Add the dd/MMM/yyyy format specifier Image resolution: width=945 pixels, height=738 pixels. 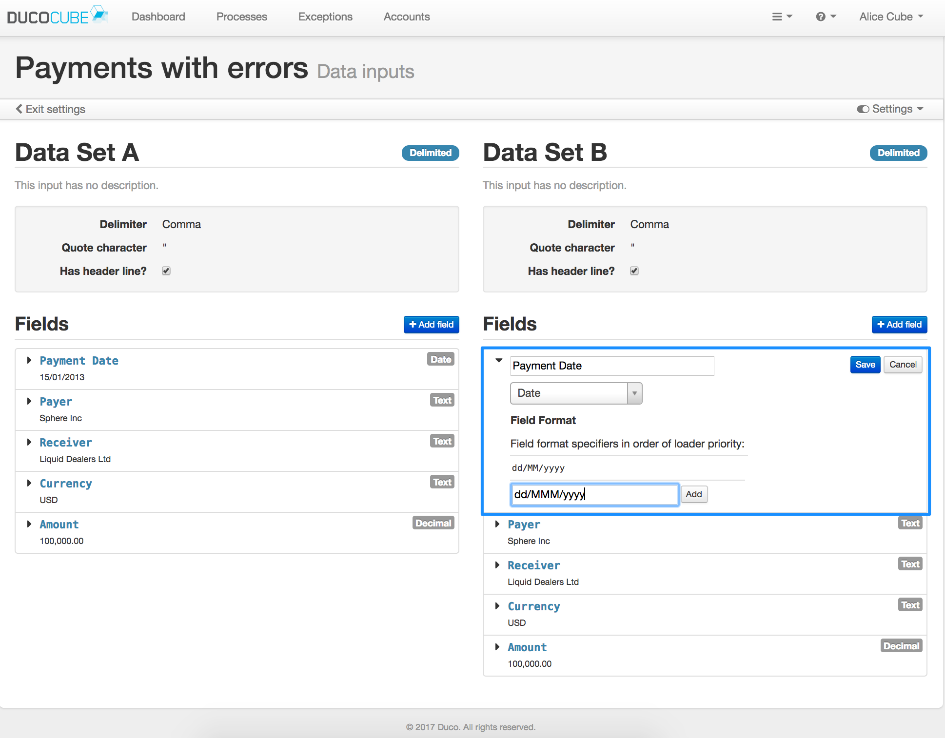click(694, 494)
